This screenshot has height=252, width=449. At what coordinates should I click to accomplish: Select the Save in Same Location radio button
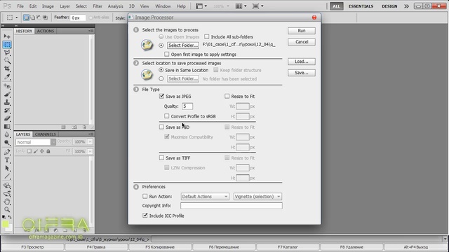(161, 70)
